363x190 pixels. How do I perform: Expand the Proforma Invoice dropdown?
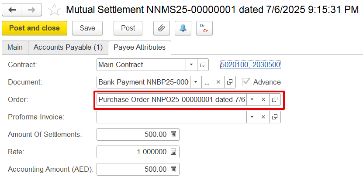click(252, 117)
